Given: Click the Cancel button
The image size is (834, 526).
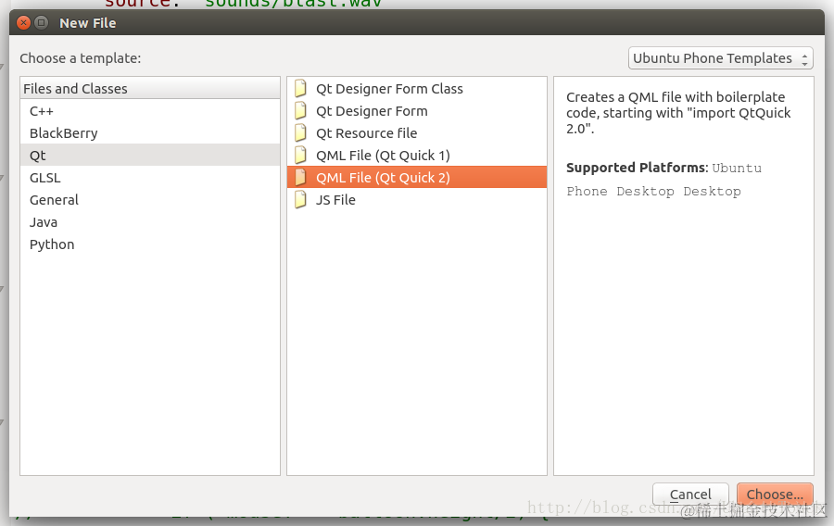Looking at the screenshot, I should [x=689, y=495].
